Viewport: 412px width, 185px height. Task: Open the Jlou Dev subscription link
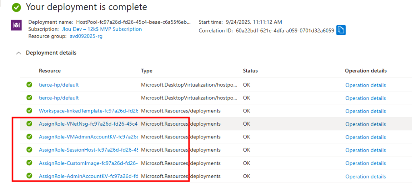click(102, 29)
